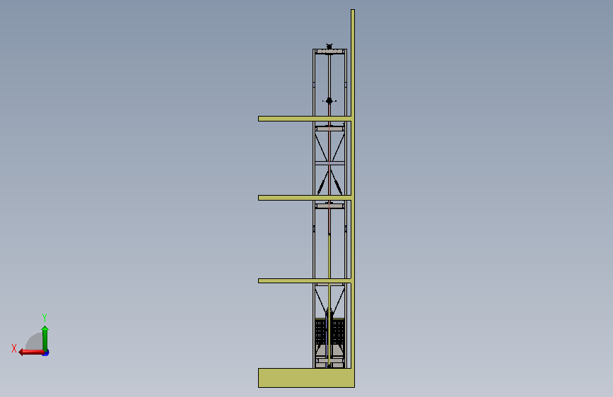Select the tall yellow vertical wall top
The height and width of the screenshot is (397, 613).
point(353,63)
